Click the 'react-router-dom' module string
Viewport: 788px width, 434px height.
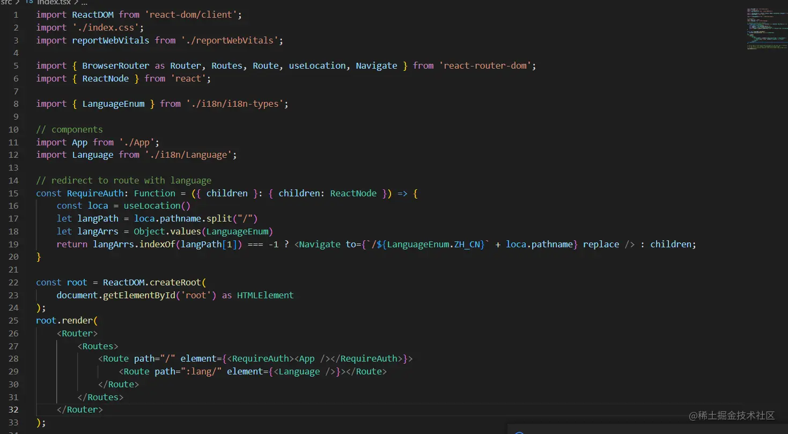[485, 65]
